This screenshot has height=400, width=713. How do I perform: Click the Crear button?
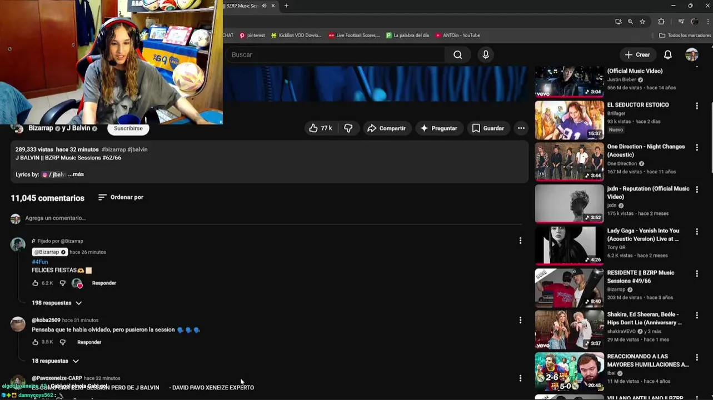pyautogui.click(x=637, y=54)
